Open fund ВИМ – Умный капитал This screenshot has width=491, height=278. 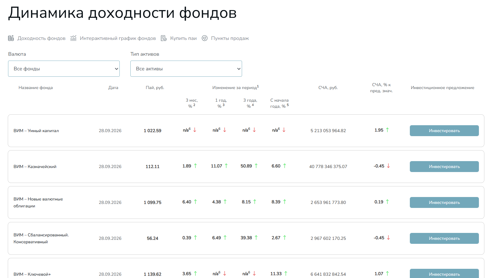36,131
